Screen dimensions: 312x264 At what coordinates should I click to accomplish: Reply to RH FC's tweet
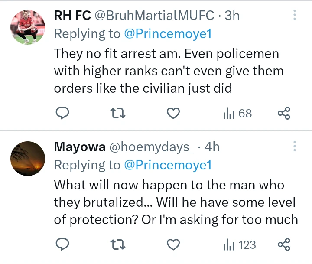[x=63, y=114]
